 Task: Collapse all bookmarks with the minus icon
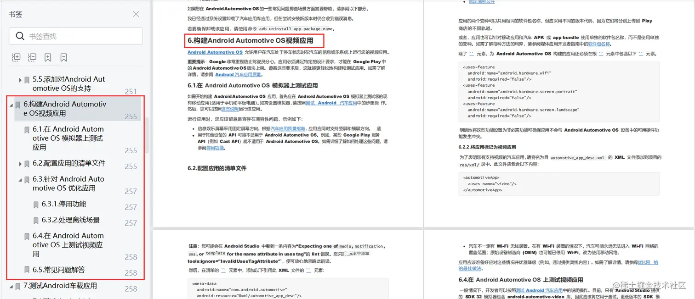[x=32, y=57]
